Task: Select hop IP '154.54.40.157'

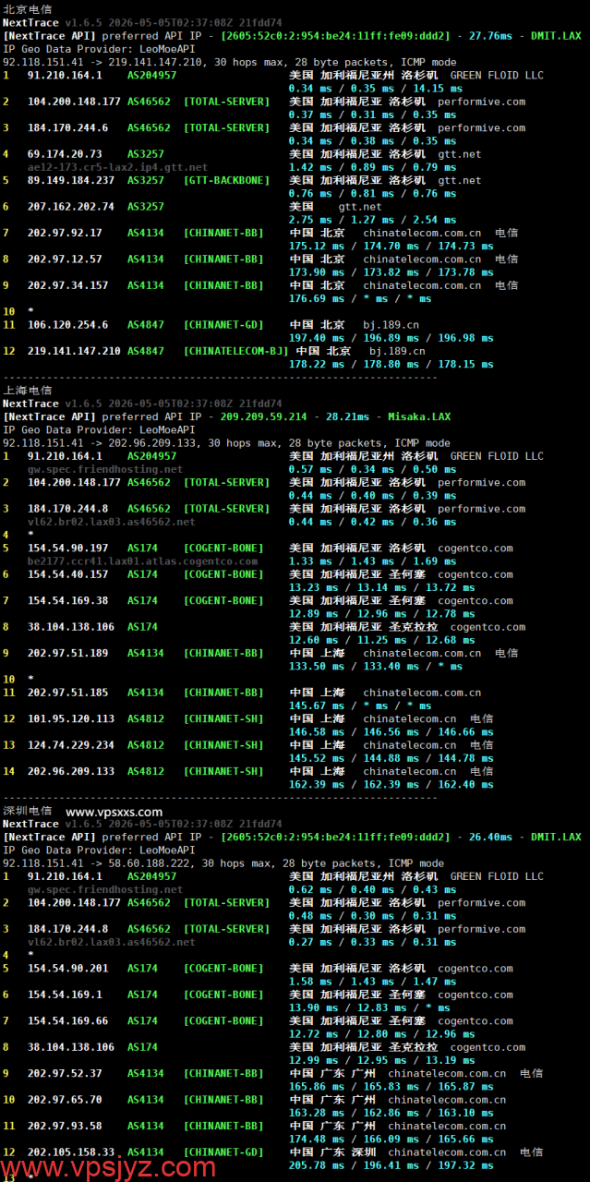Action: [x=67, y=574]
